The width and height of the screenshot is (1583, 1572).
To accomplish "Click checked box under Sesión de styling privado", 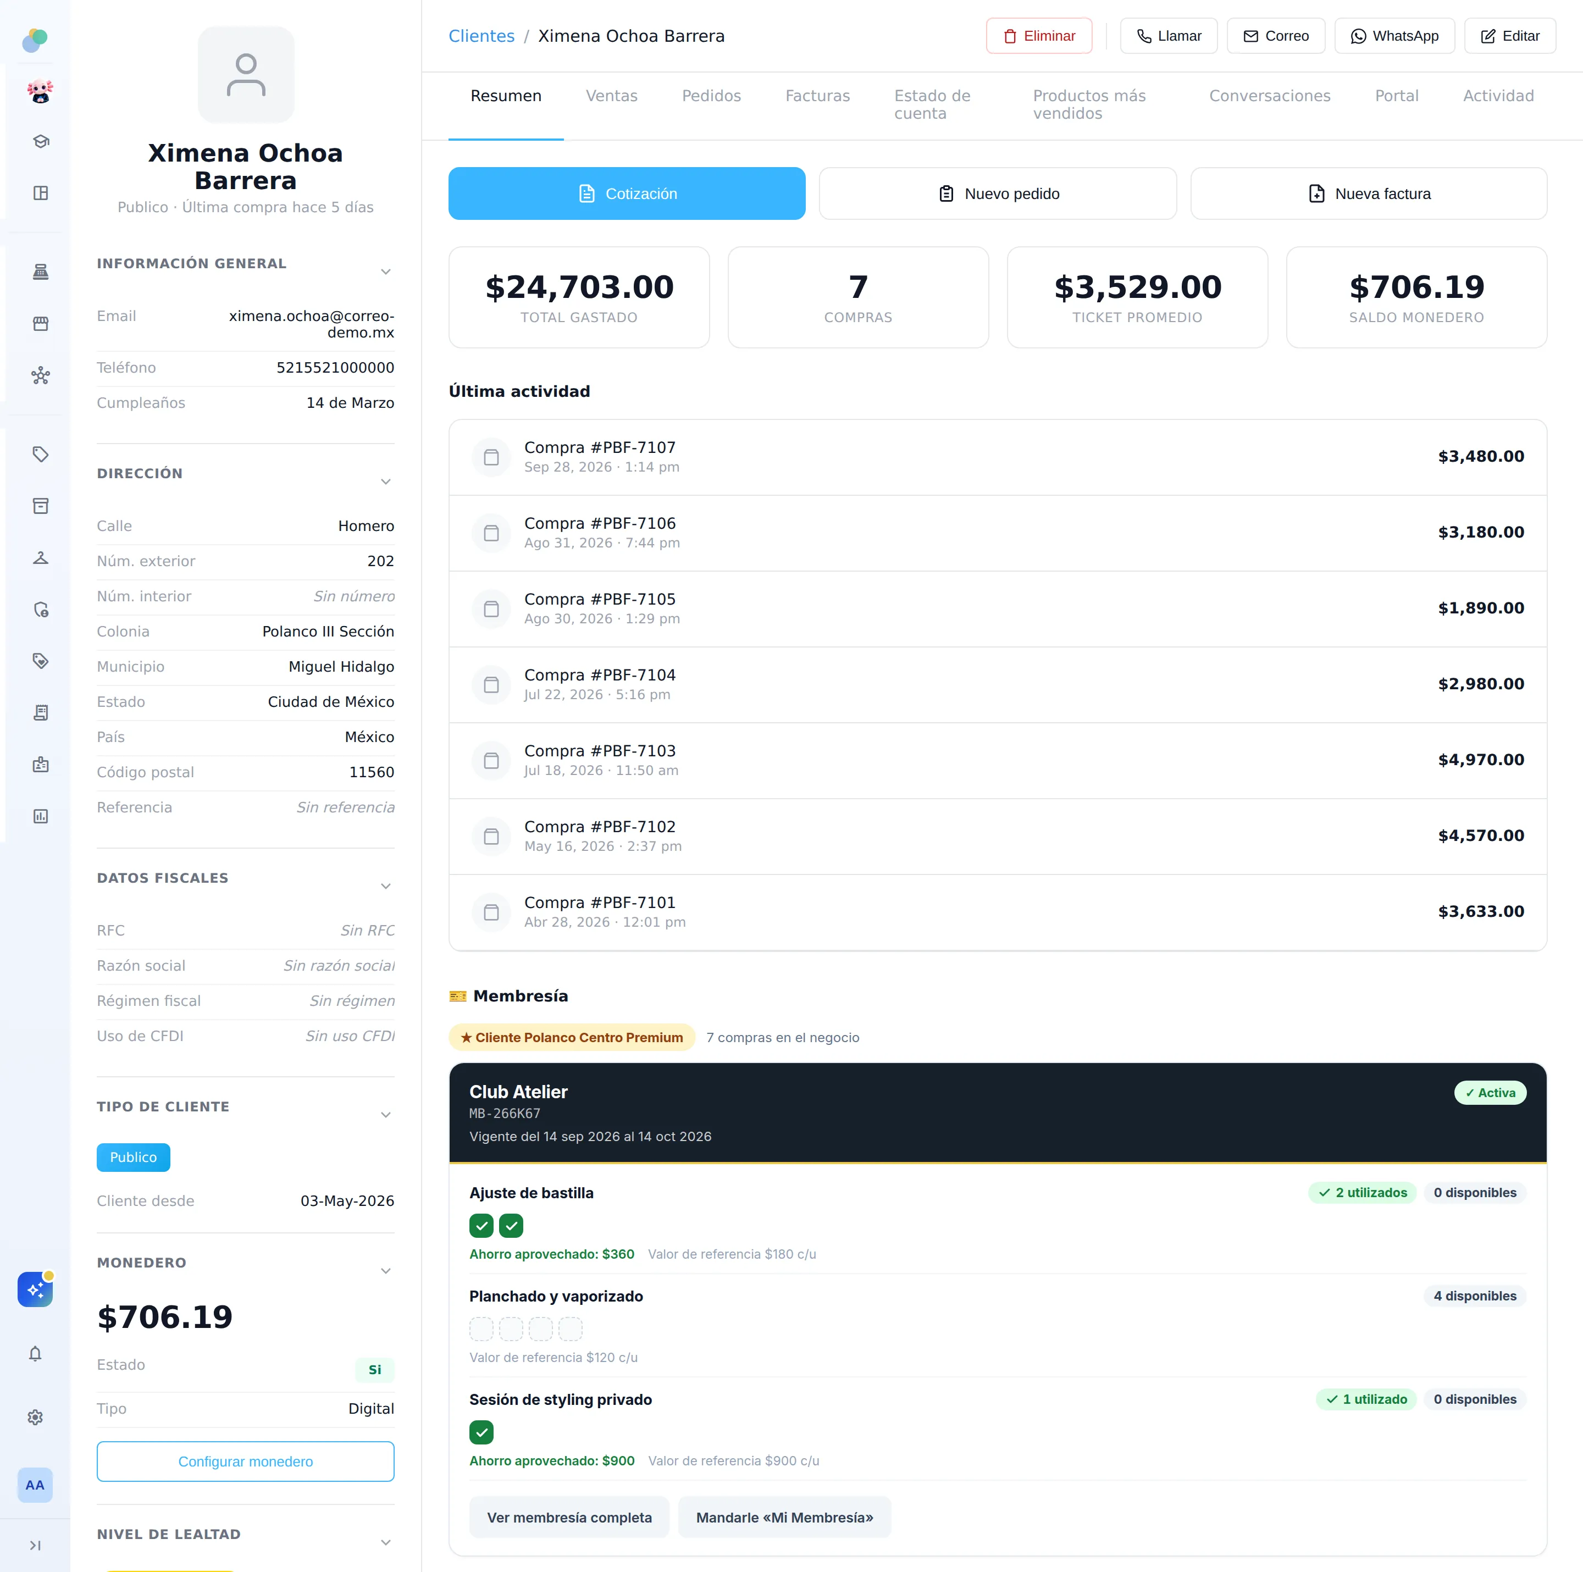I will [482, 1433].
